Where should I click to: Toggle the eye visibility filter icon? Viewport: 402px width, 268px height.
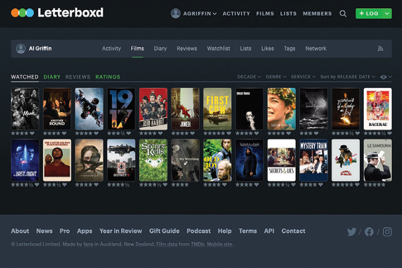[x=383, y=77]
